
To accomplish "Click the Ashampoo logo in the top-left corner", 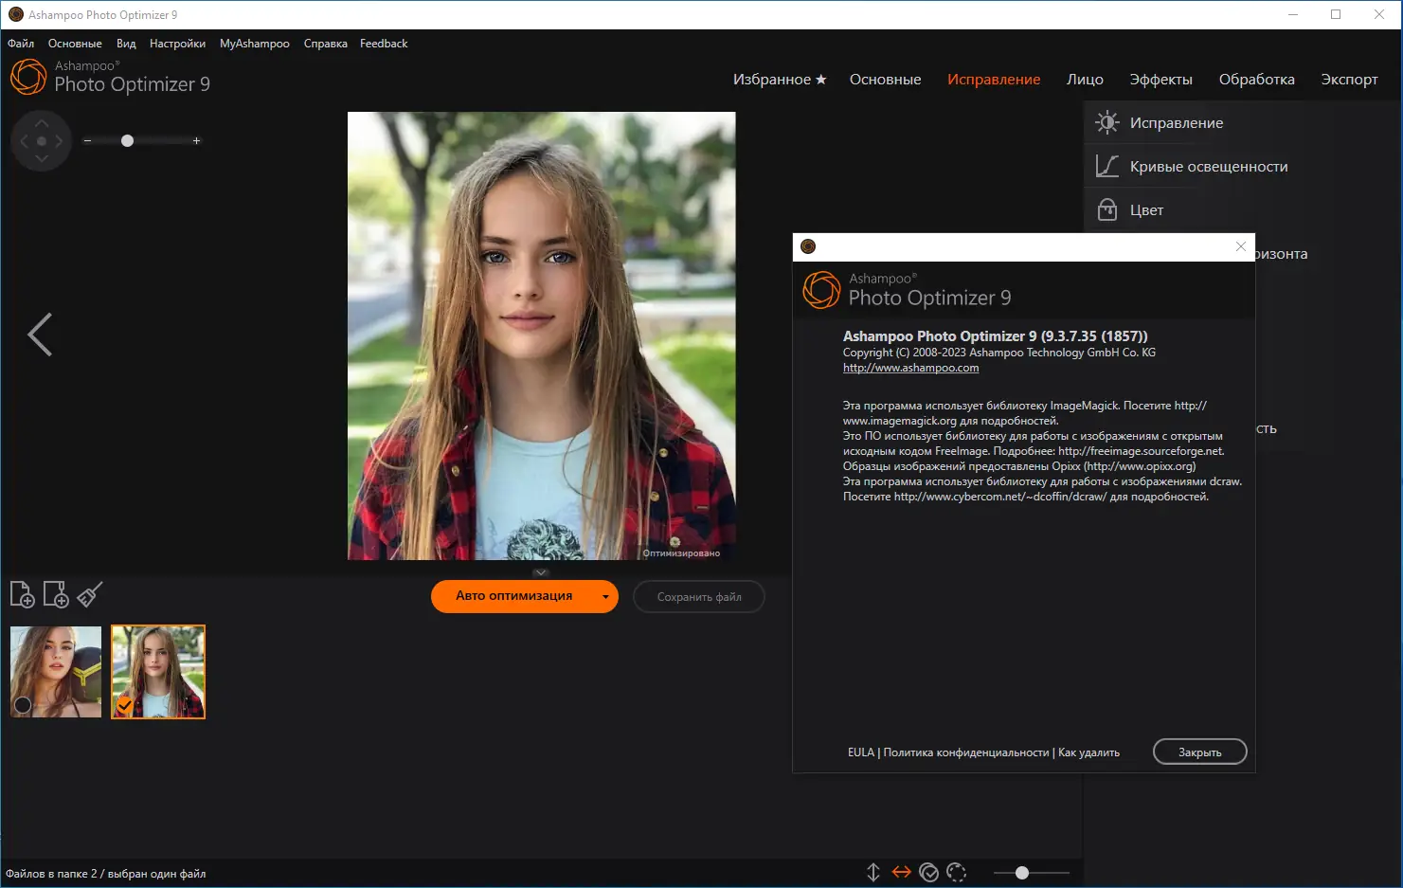I will (27, 77).
